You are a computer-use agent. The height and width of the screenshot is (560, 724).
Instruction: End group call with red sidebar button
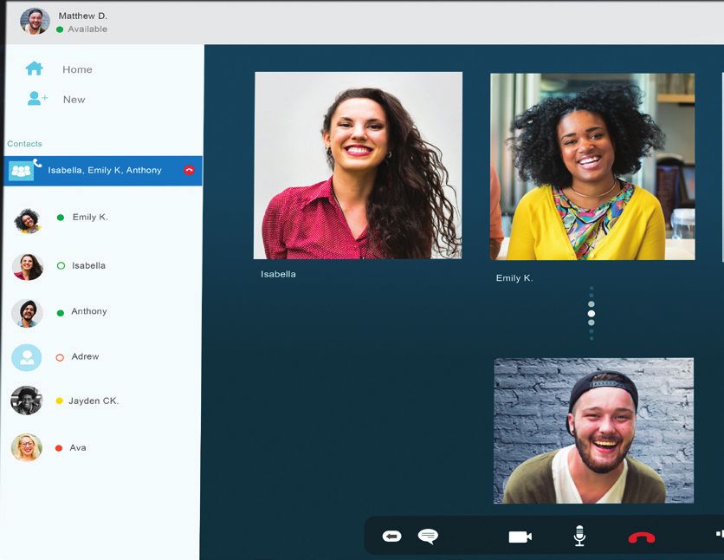coord(189,170)
